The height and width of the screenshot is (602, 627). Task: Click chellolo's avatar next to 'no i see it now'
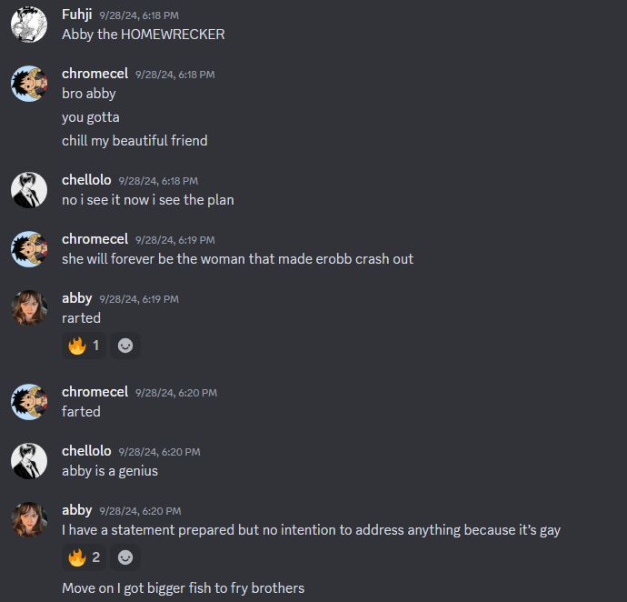(x=29, y=190)
